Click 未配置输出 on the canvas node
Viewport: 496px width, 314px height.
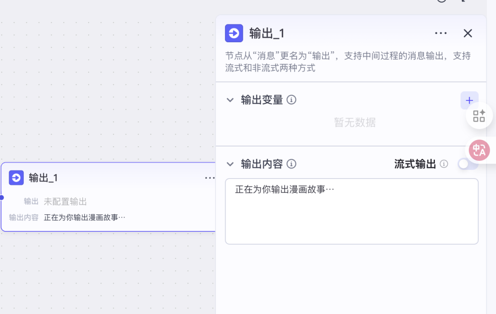[65, 202]
